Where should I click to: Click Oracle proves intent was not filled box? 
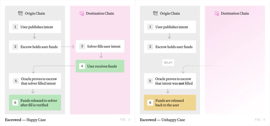[x=170, y=81]
